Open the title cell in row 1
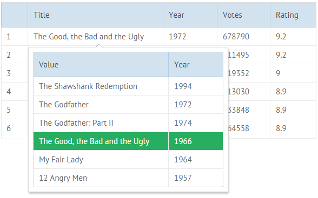318x198 pixels. pos(95,37)
